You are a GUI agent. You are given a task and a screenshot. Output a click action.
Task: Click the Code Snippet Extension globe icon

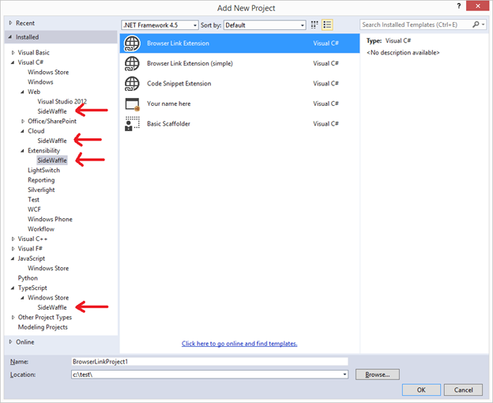pos(132,84)
